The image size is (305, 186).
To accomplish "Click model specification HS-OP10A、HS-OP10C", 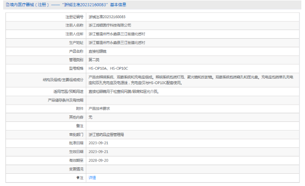I will (108, 68).
